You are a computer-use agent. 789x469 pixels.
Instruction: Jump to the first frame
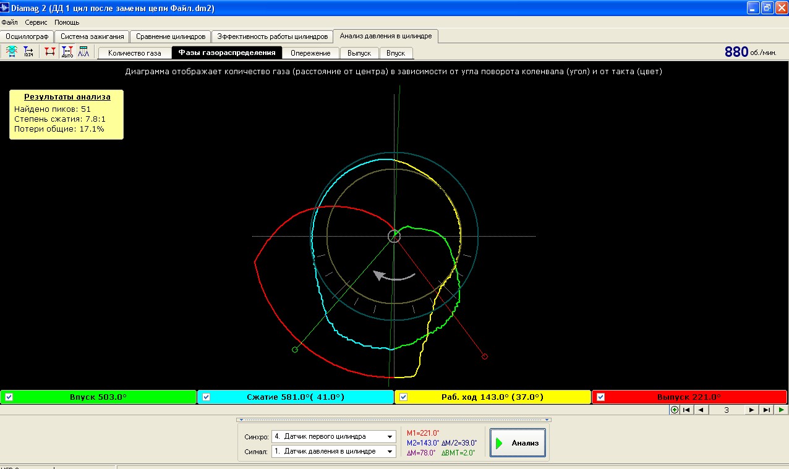686,410
